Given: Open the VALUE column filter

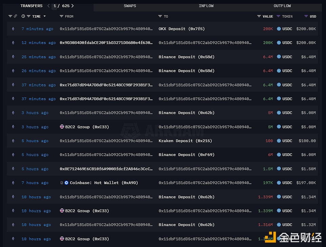Looking at the screenshot, I should point(259,16).
